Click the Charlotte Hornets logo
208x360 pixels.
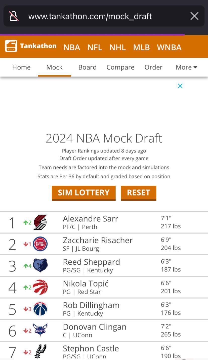click(x=40, y=330)
